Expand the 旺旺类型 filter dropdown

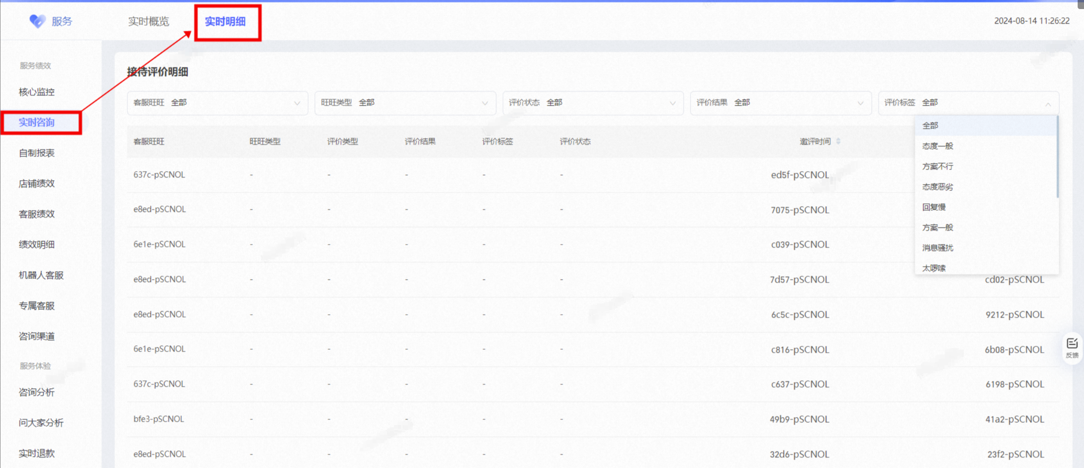pyautogui.click(x=405, y=103)
